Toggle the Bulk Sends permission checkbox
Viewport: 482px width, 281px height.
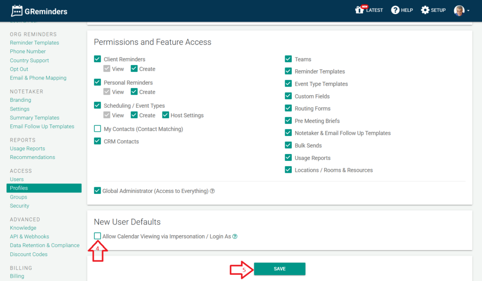(x=289, y=145)
